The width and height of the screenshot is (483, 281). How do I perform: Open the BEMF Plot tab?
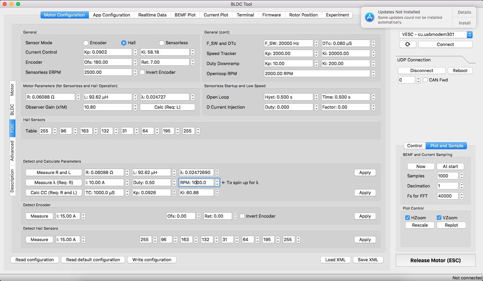coord(185,15)
